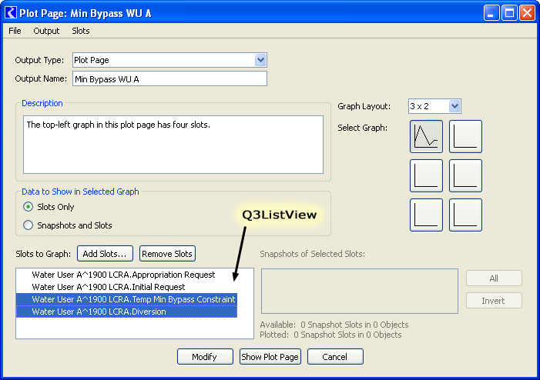Image resolution: width=540 pixels, height=380 pixels.
Task: Click Show Plot Page button
Action: (x=270, y=357)
